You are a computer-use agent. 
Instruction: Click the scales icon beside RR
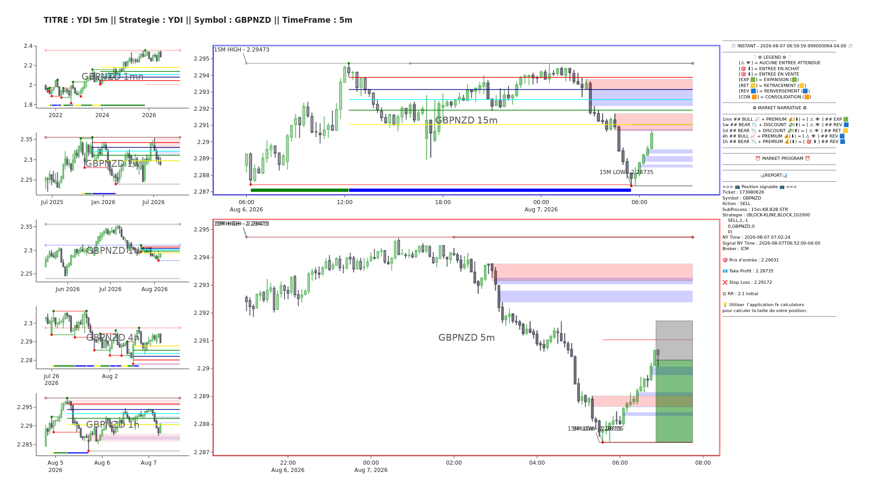click(x=725, y=294)
